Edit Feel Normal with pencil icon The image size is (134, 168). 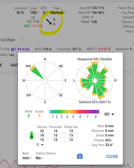65,12
